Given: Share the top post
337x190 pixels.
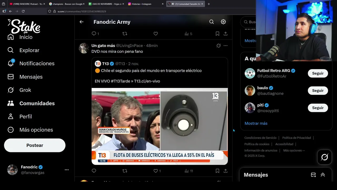Looking at the screenshot, I should 225,34.
